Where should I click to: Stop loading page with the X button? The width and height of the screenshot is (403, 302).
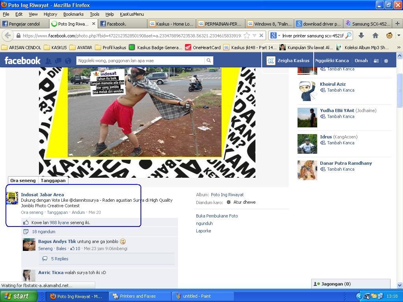pyautogui.click(x=261, y=35)
